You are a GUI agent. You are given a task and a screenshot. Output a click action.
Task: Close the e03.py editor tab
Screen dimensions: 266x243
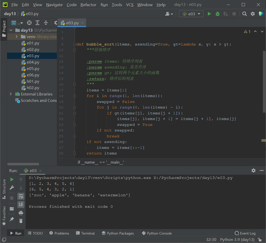[83, 23]
